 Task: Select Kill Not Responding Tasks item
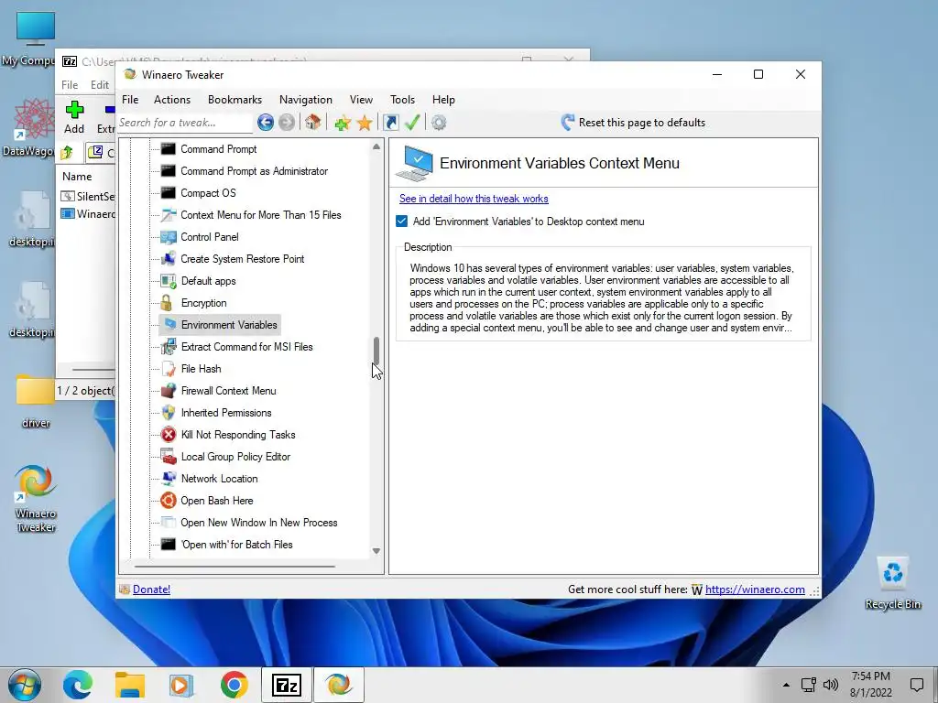pos(238,435)
